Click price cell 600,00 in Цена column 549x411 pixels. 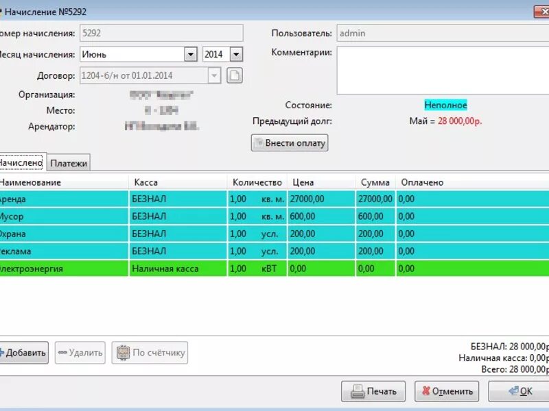point(321,216)
